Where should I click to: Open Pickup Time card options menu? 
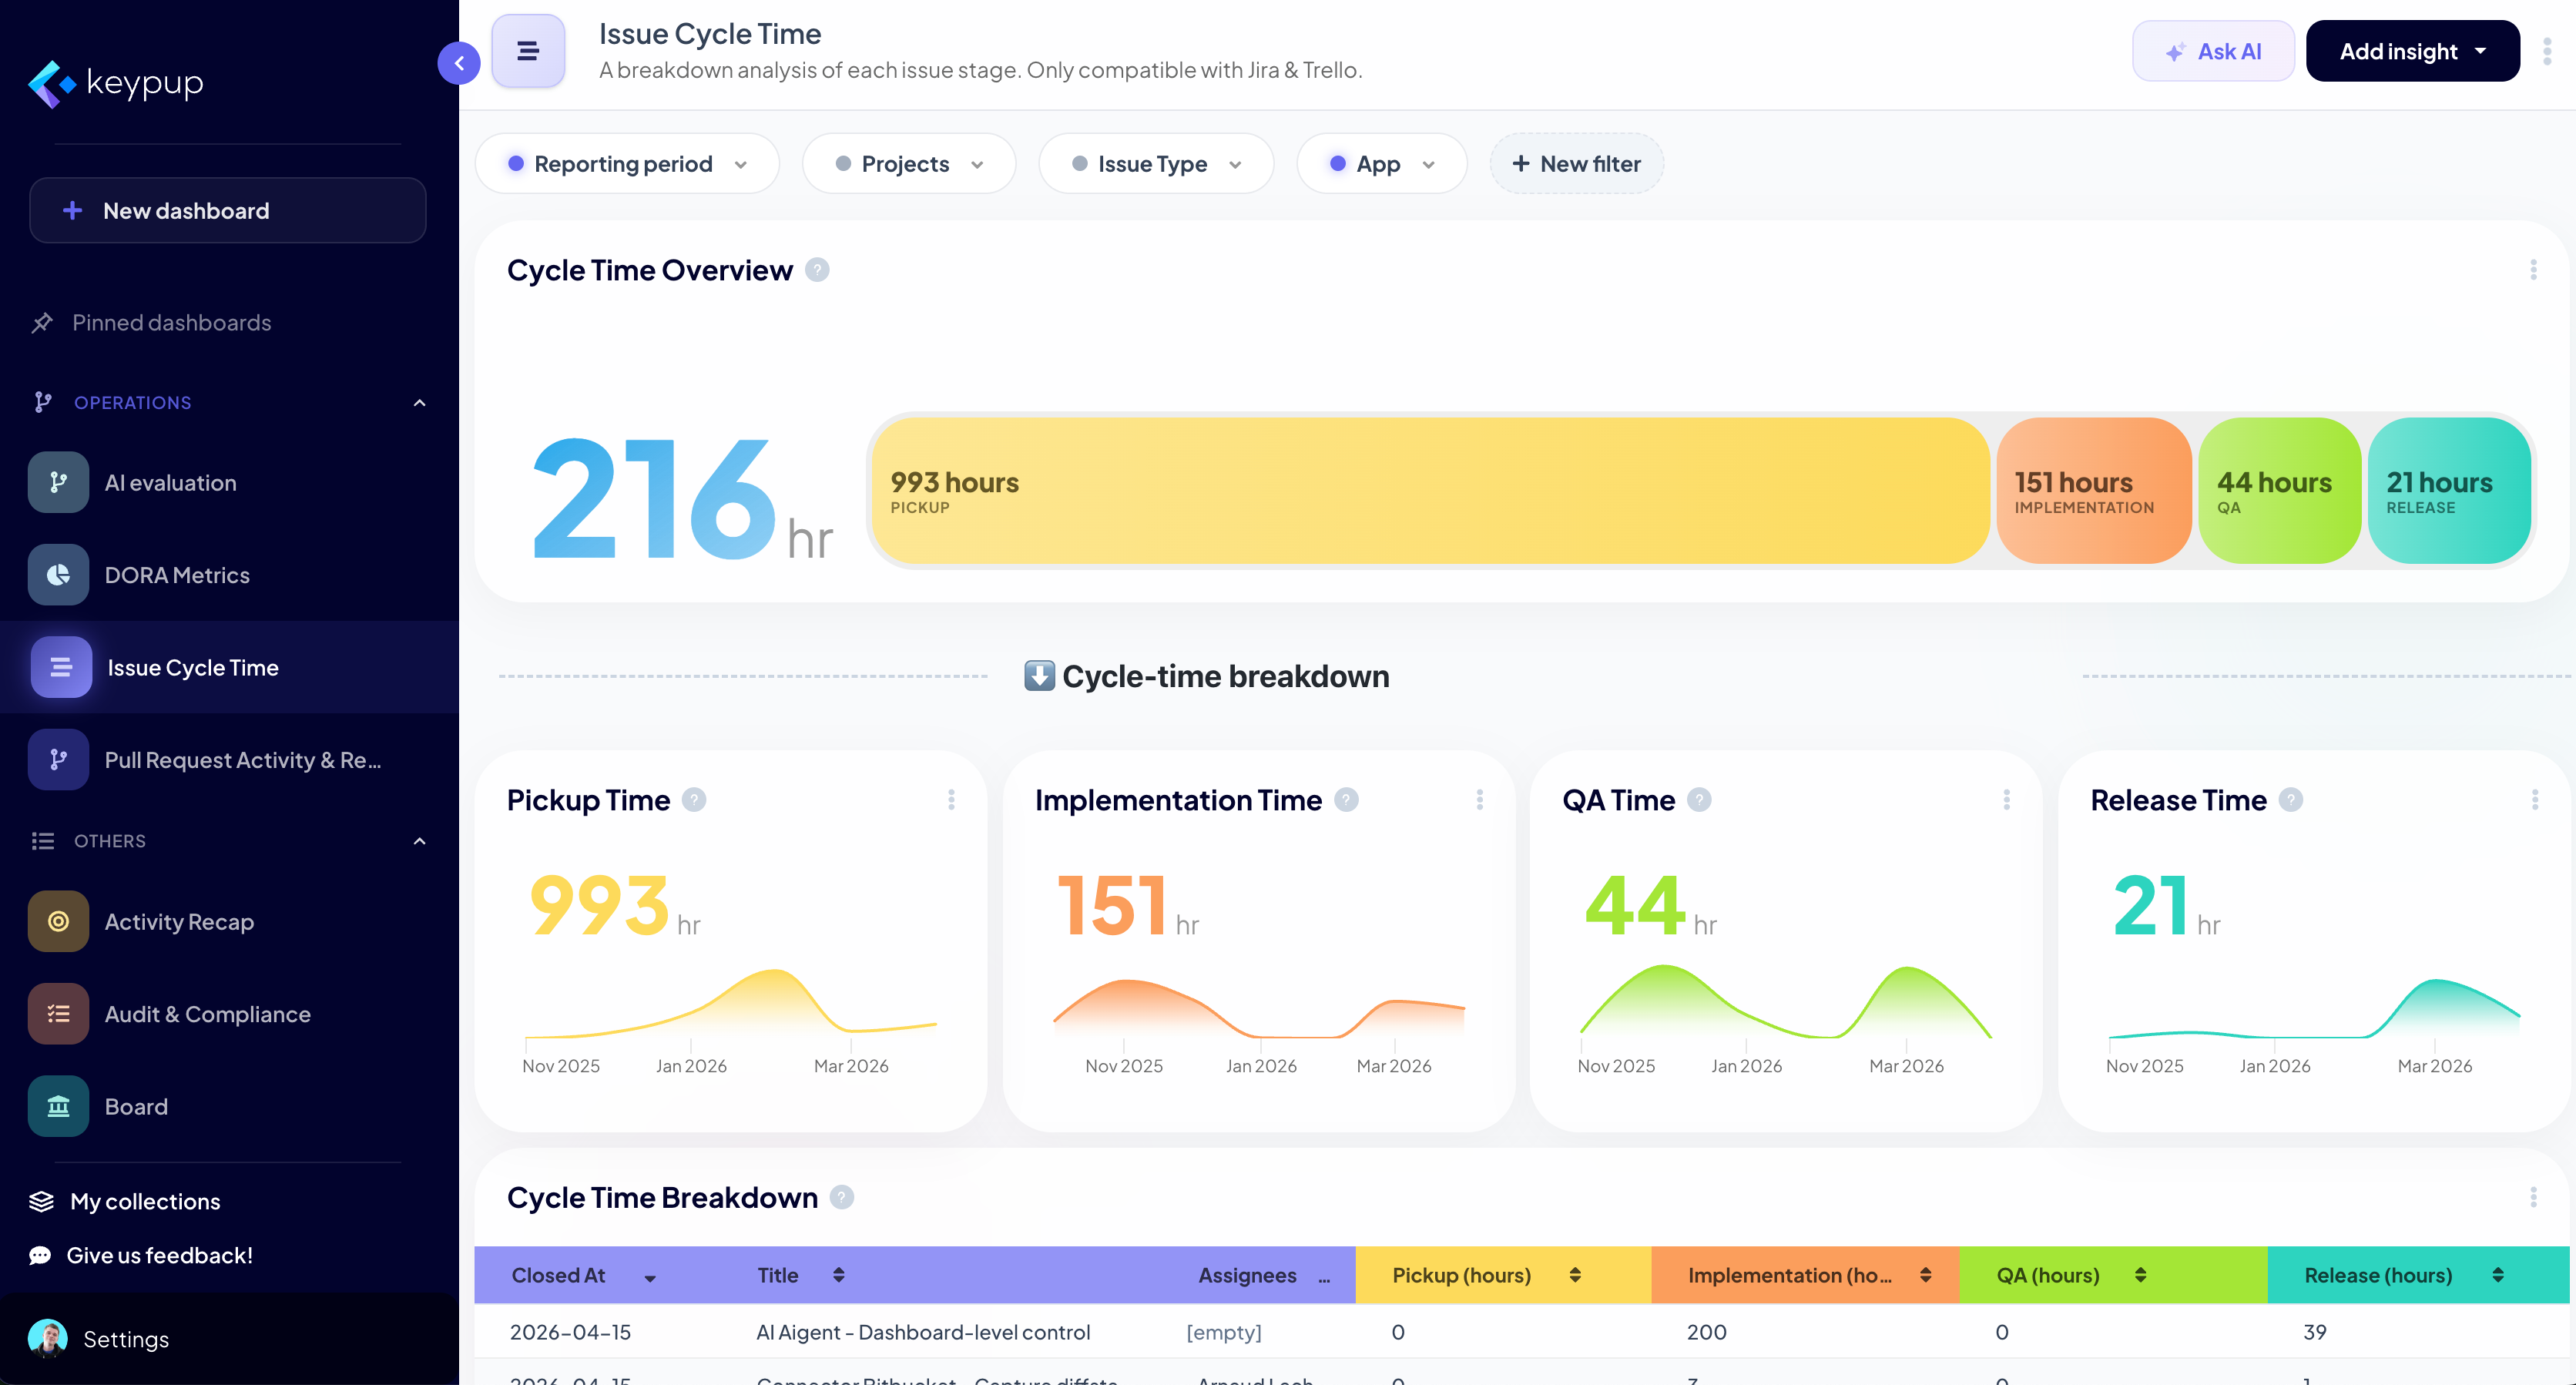click(x=951, y=800)
